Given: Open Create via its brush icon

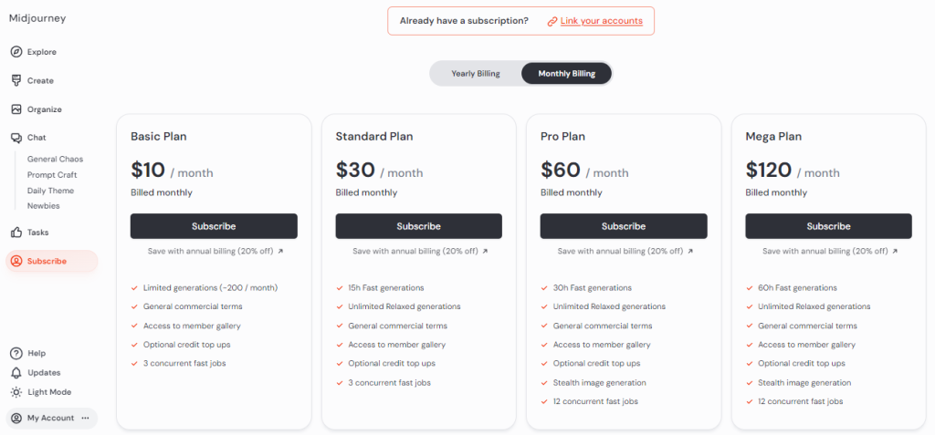Looking at the screenshot, I should [16, 80].
